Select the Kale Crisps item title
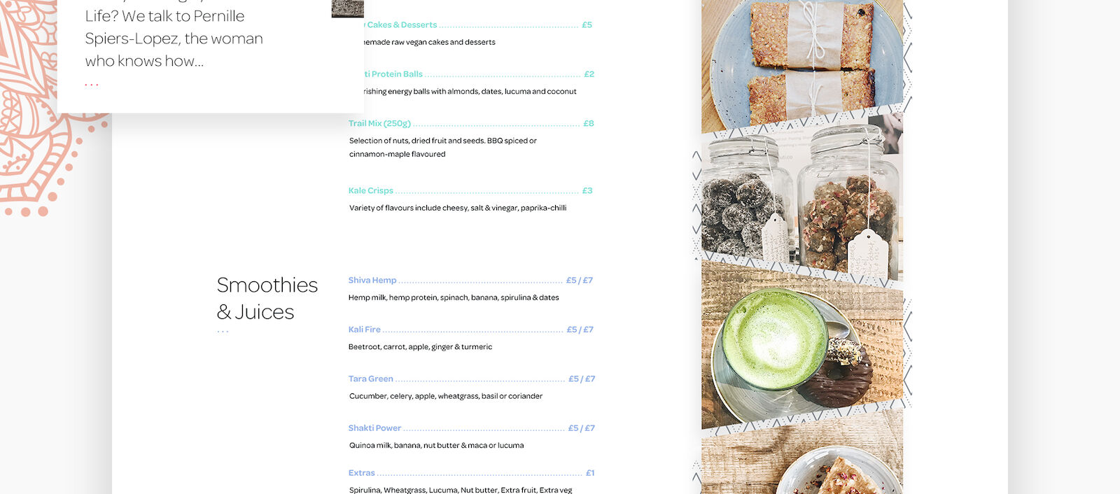The width and height of the screenshot is (1120, 494). click(x=371, y=190)
